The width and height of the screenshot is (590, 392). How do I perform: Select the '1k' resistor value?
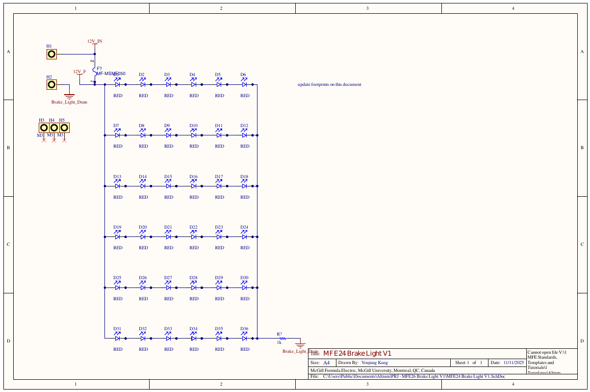tap(279, 343)
